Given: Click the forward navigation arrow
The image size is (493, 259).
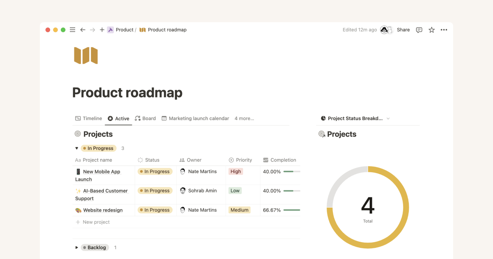Looking at the screenshot, I should coord(92,30).
